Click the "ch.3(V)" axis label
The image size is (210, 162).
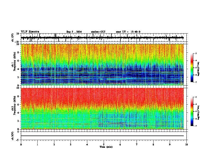tap(13, 136)
